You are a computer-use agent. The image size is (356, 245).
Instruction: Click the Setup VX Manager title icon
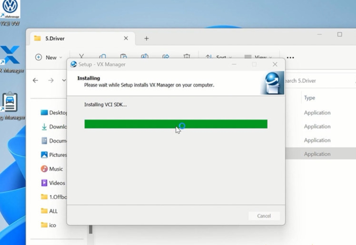coord(74,64)
